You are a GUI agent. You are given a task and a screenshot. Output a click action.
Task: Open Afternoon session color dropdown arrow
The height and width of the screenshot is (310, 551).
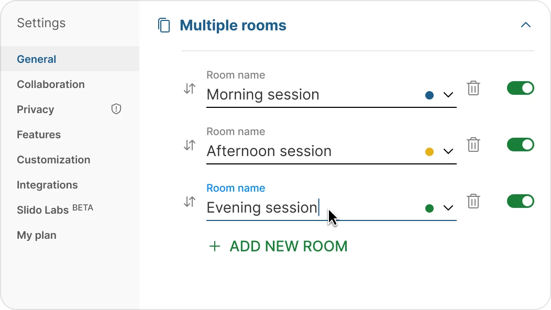tap(448, 152)
